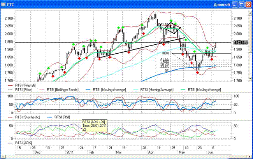This screenshot has width=253, height=159.
Task: Select the blue RTSI [Moving Average] legend entry
Action: (105, 90)
